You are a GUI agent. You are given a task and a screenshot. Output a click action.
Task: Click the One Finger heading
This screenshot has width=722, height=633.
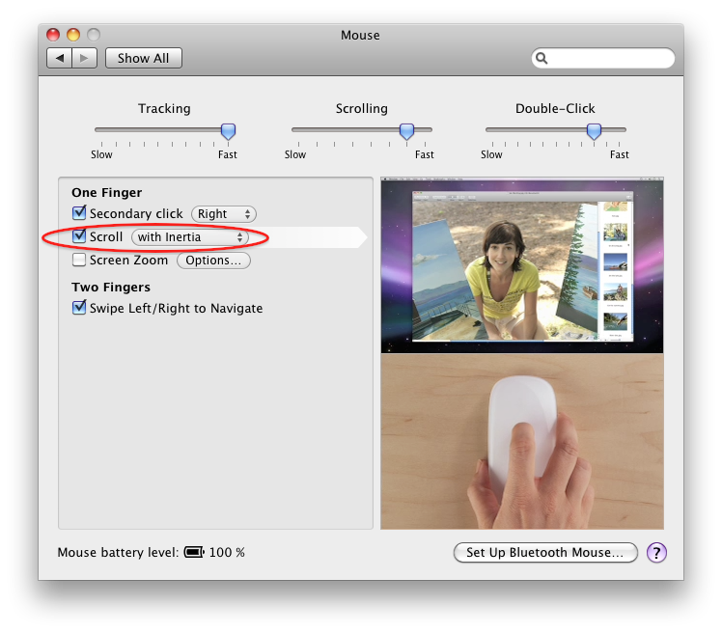point(107,192)
